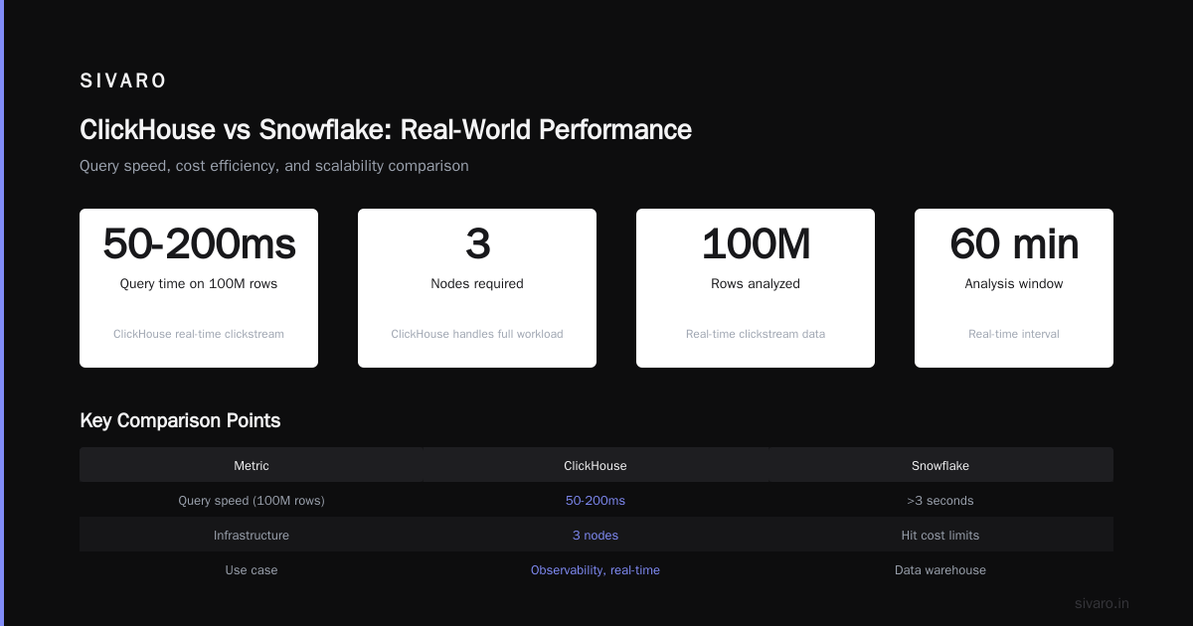
Task: Click the large number 3 statistic
Action: [x=477, y=243]
